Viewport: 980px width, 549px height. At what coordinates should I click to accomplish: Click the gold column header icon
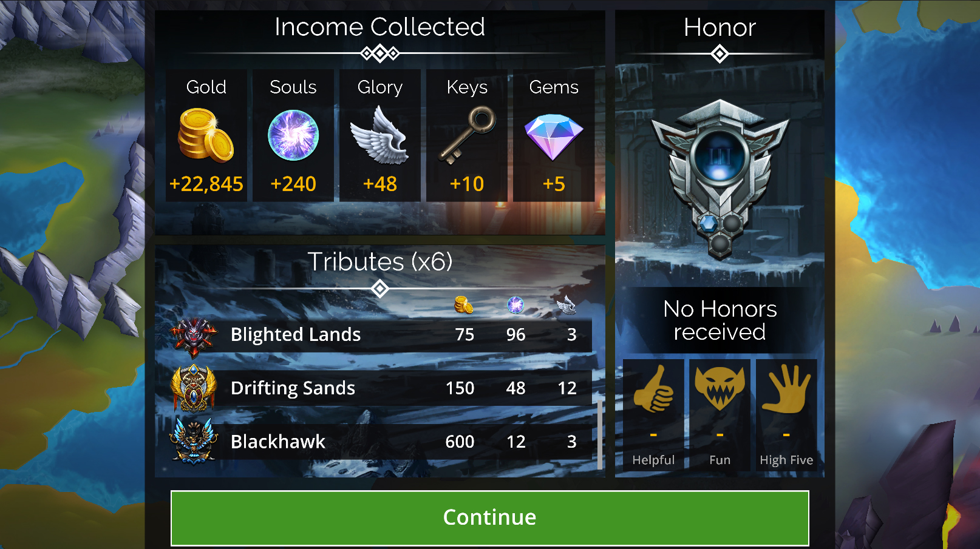[x=464, y=305]
